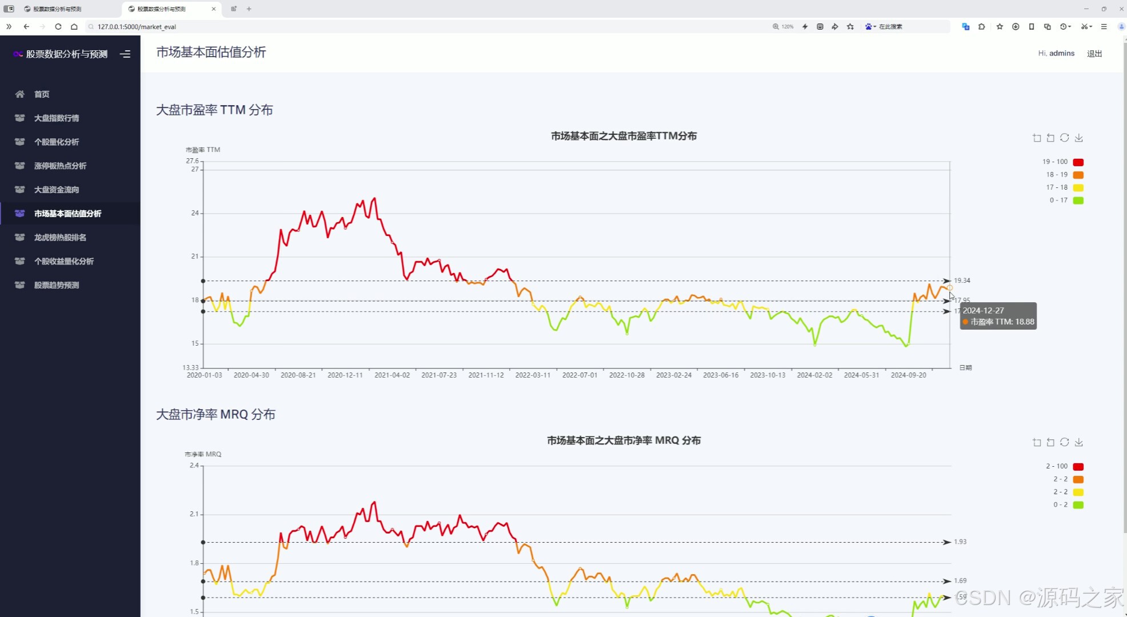Viewport: 1127px width, 617px height.
Task: Click the browser reload page icon
Action: coord(58,26)
